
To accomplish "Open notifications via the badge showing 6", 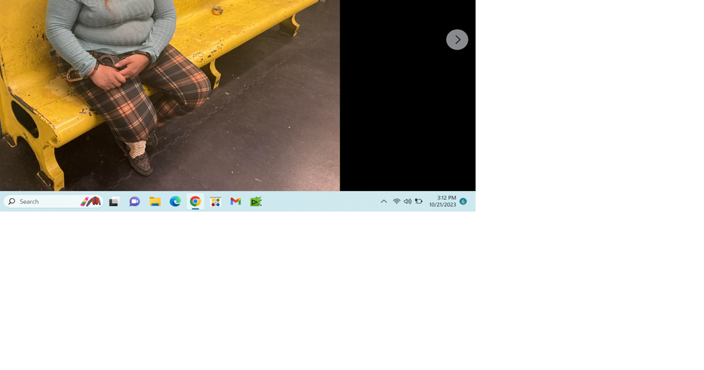I will pyautogui.click(x=463, y=201).
